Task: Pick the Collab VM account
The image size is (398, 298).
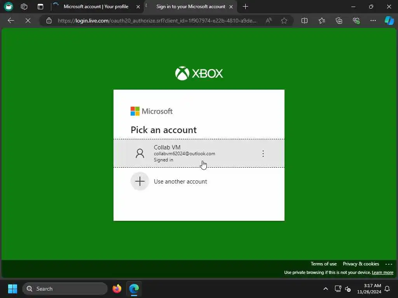Action: tap(199, 153)
